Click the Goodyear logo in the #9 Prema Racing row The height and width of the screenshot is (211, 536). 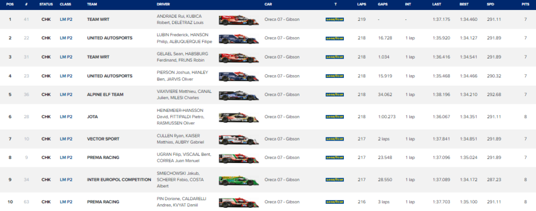334,158
